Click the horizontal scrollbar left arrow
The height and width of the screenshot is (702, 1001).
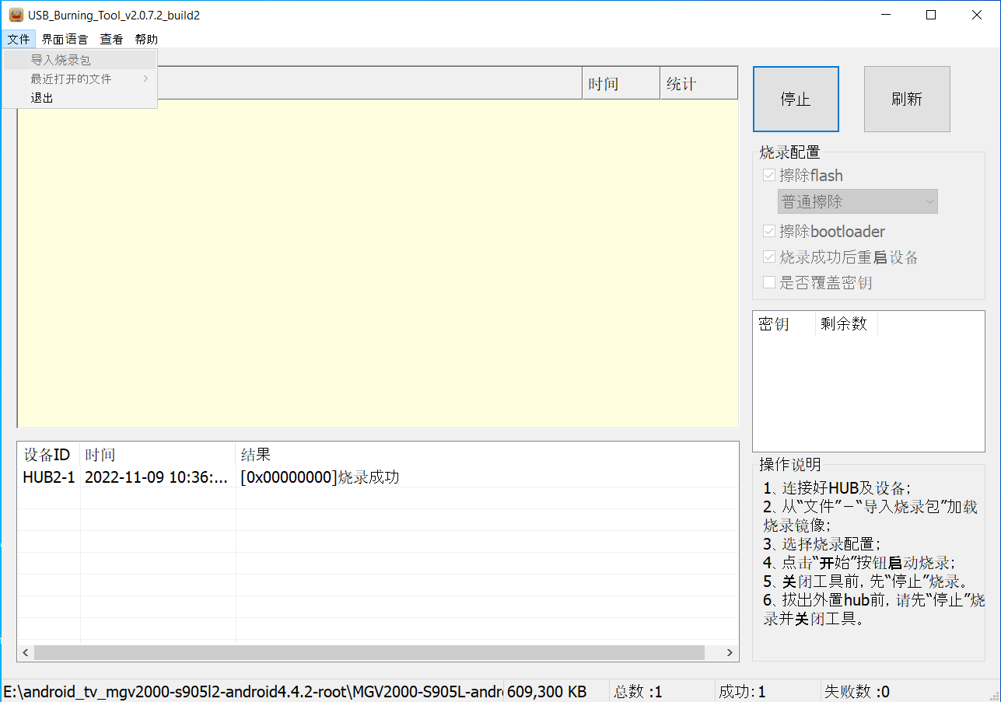26,652
